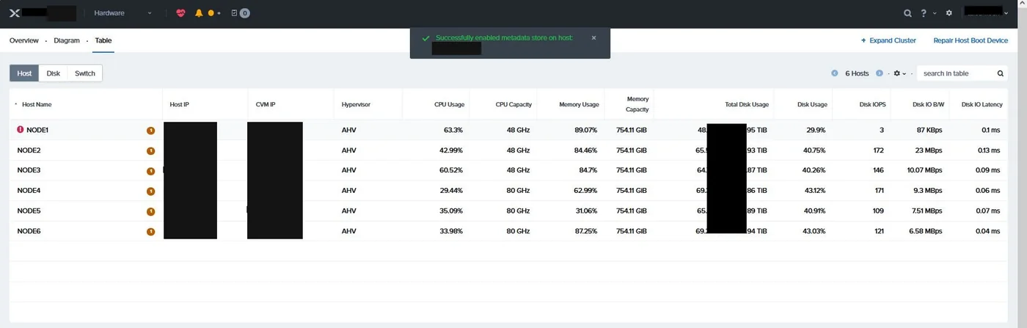Select the Disk table view
This screenshot has height=328, width=1027.
pyautogui.click(x=54, y=73)
